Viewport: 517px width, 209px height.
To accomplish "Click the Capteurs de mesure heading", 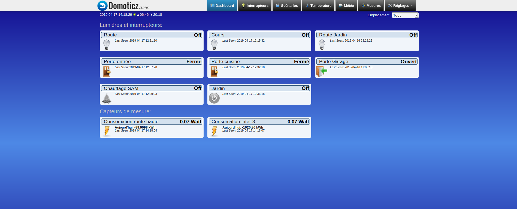I will pyautogui.click(x=125, y=111).
